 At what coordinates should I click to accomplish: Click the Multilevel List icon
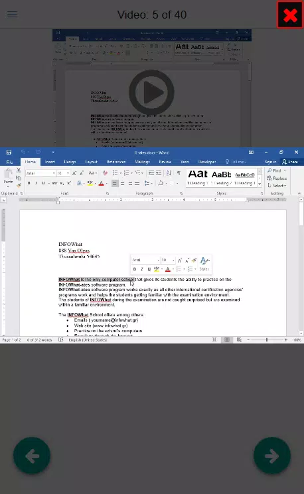coord(137,173)
